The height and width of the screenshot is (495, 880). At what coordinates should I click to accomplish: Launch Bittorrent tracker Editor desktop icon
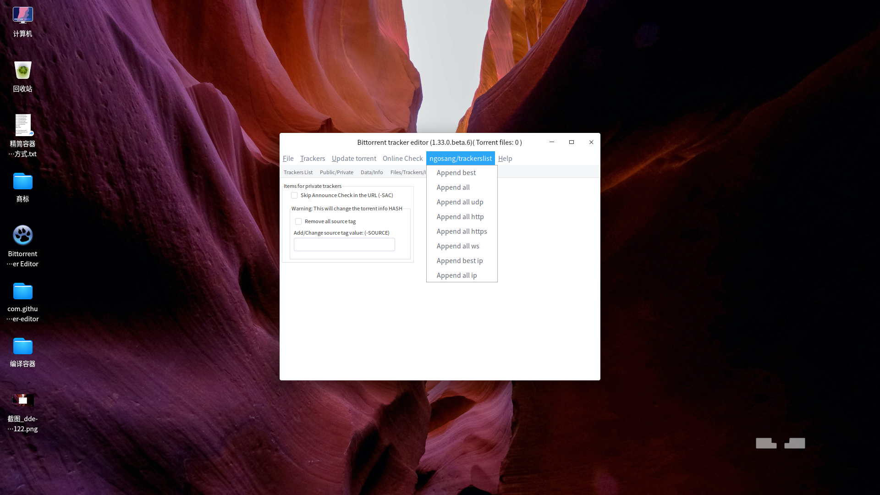pos(22,236)
